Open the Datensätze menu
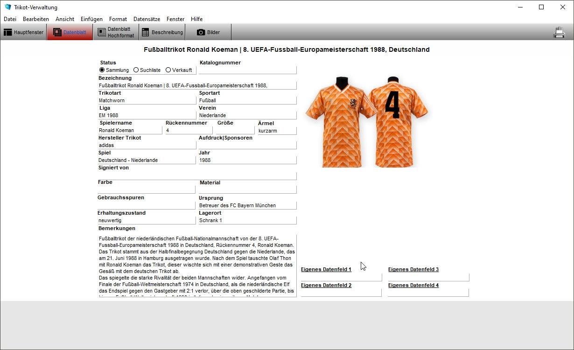The height and width of the screenshot is (350, 574). tap(147, 19)
